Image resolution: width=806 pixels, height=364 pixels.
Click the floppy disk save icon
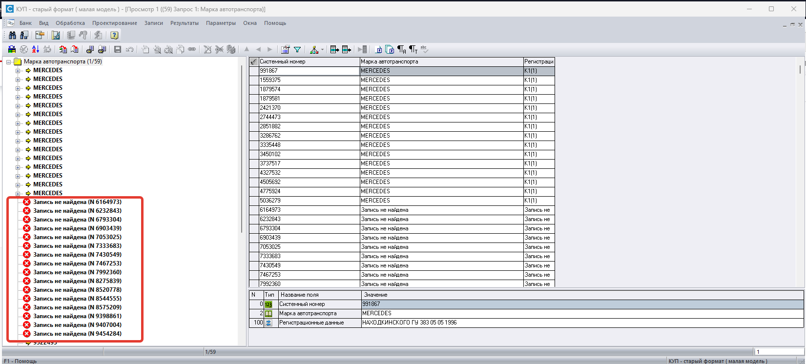tap(118, 49)
